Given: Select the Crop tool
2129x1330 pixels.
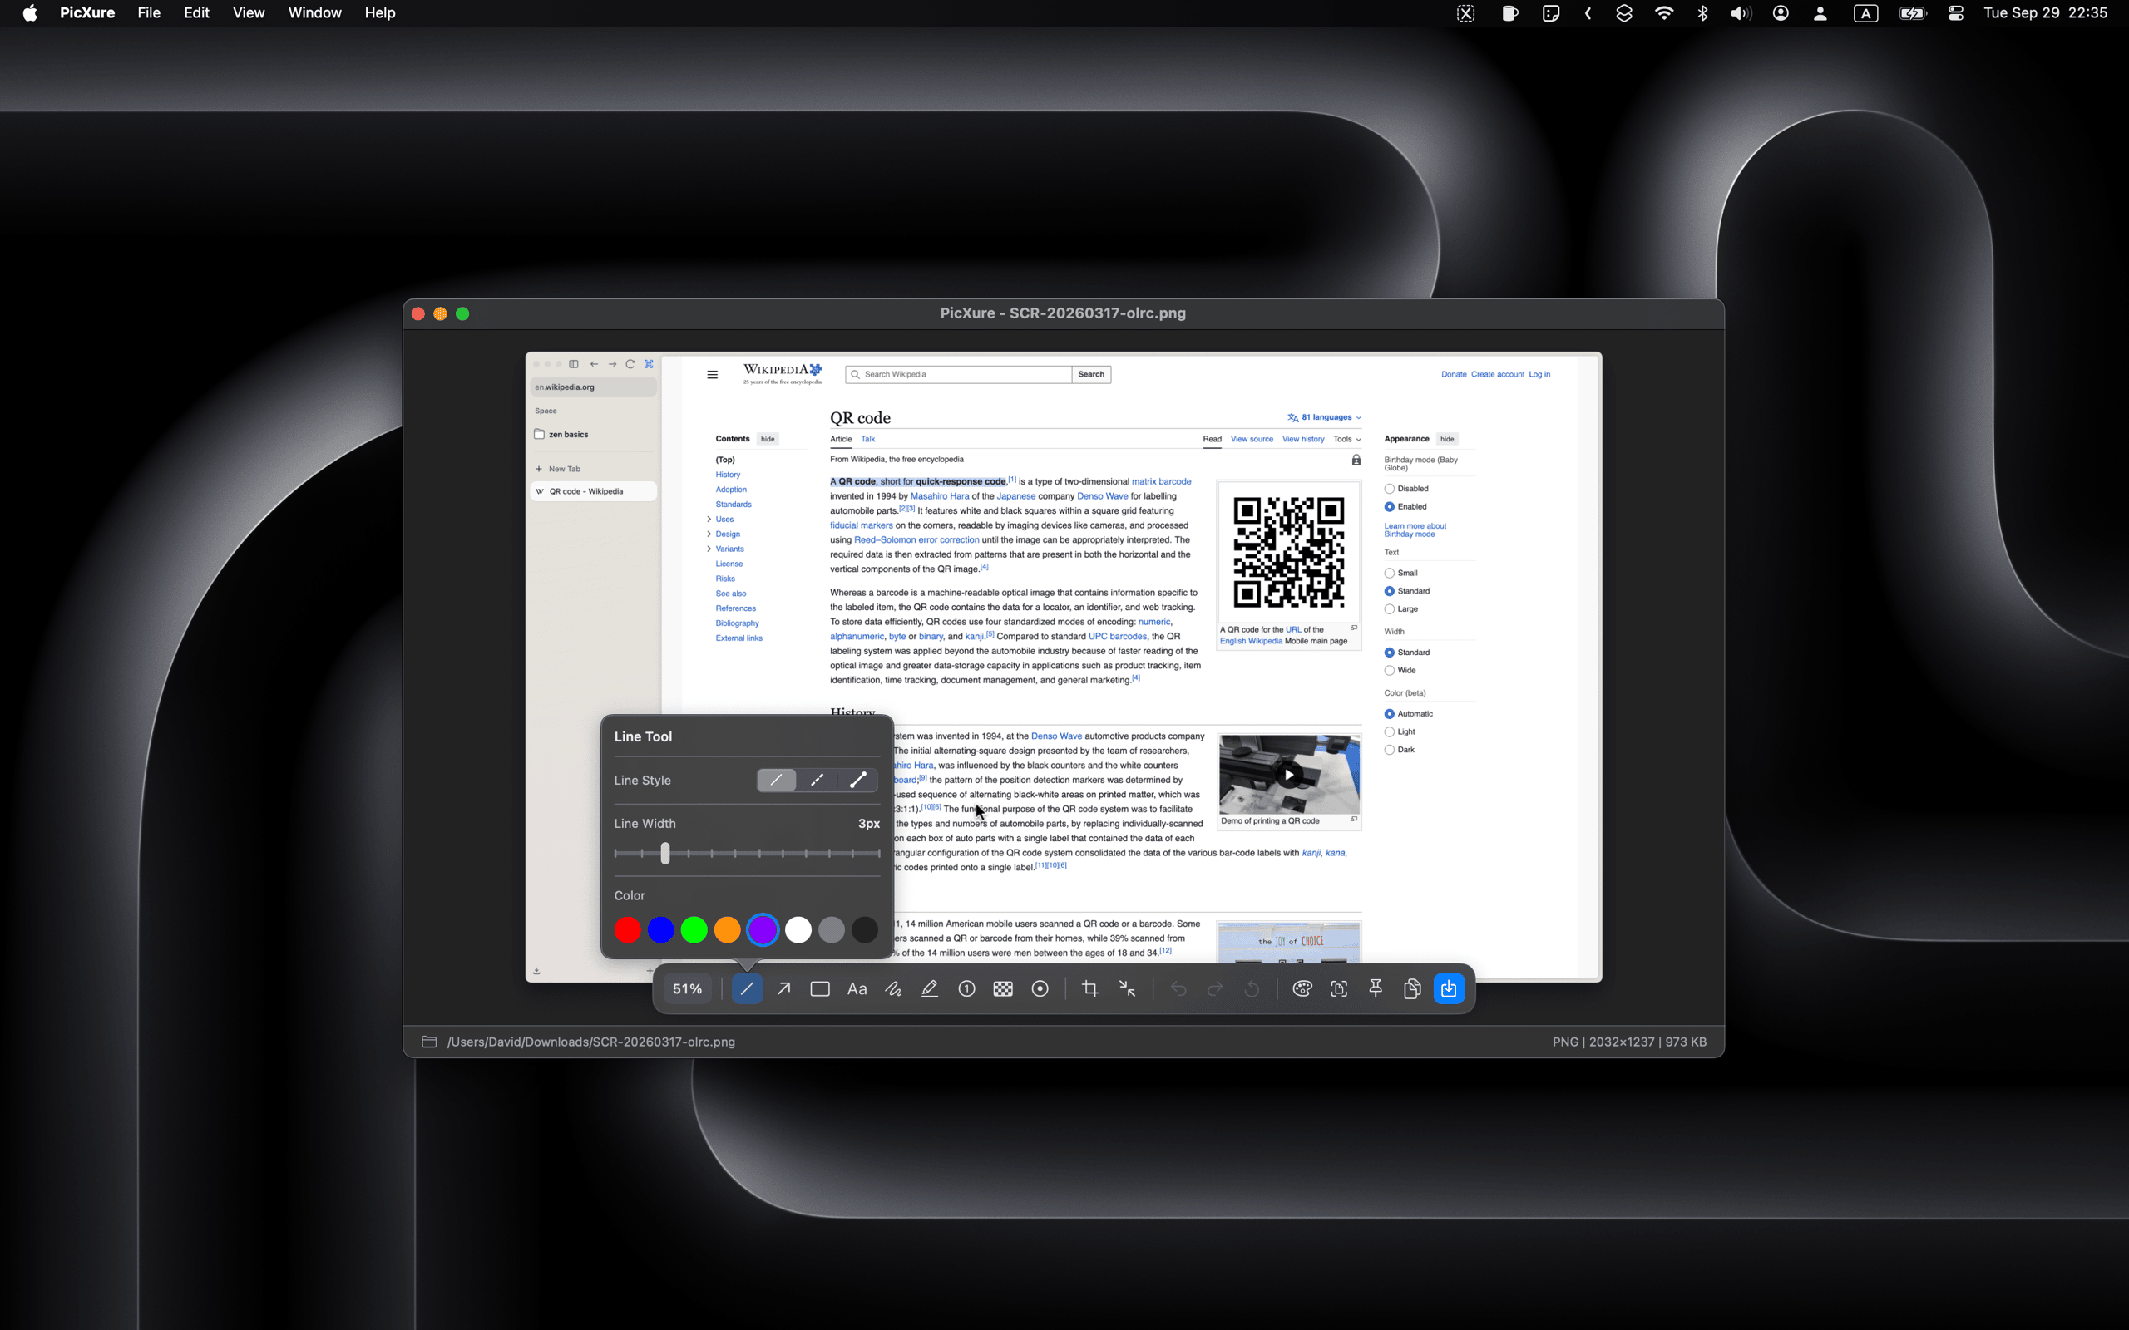Looking at the screenshot, I should 1090,988.
